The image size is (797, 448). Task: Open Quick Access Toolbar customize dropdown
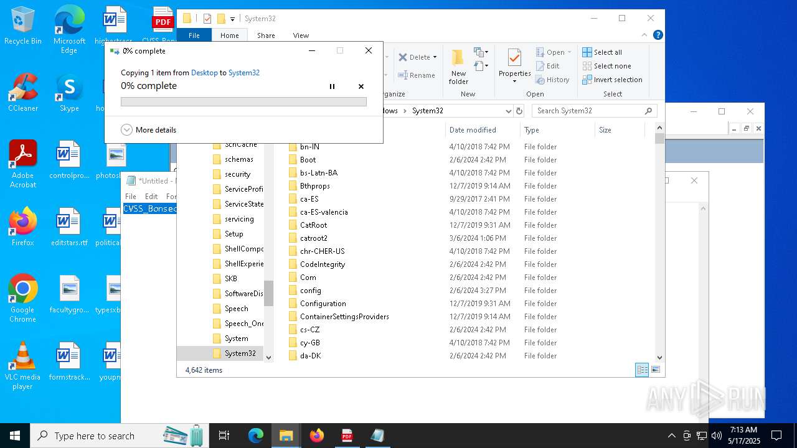232,19
